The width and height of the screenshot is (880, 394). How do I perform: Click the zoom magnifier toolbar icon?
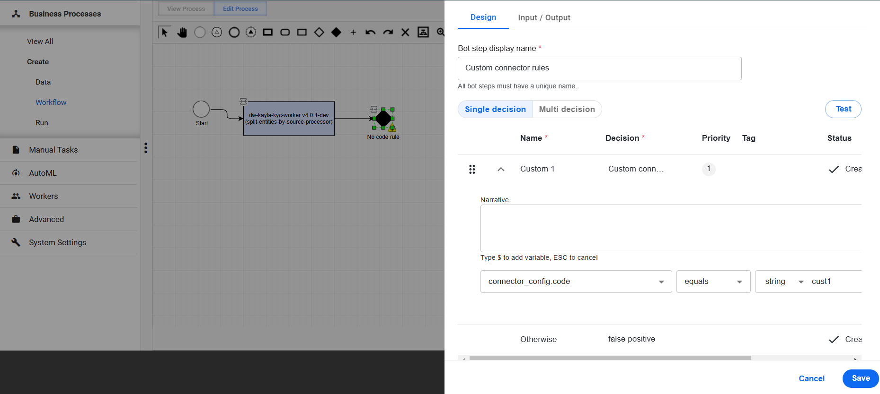440,32
